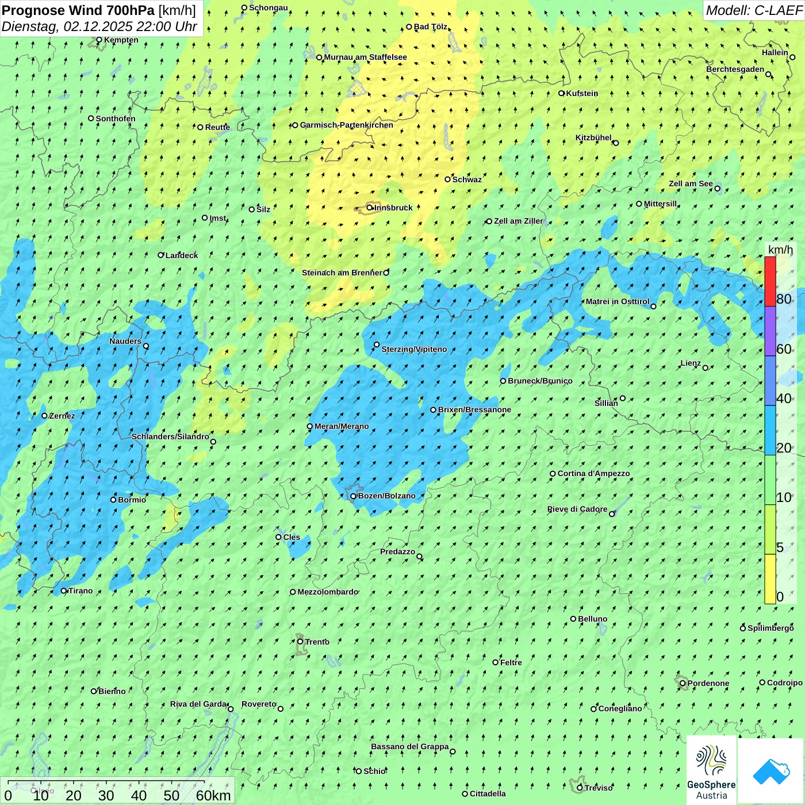
Task: Click the Lienz location marker circle
Action: (706, 367)
